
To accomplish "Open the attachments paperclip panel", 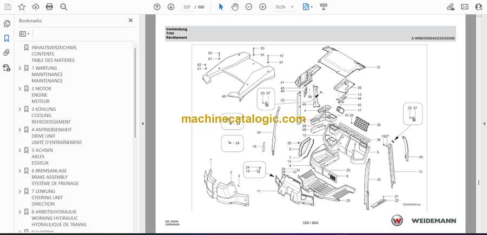I will (x=6, y=53).
